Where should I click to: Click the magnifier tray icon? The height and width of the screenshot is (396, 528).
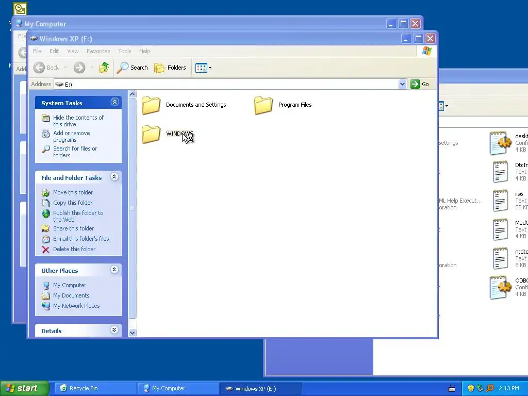click(490, 389)
